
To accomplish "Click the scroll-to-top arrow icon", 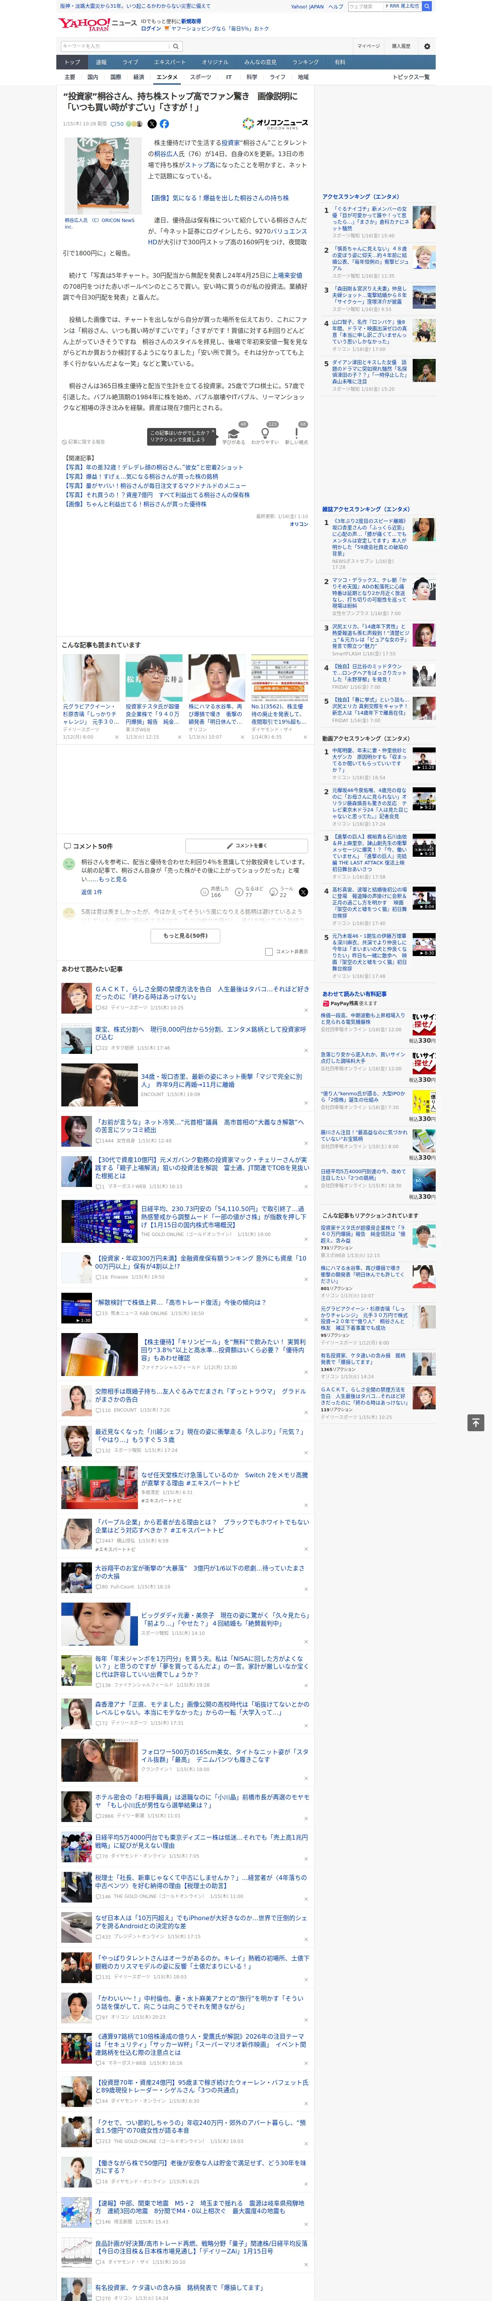I will click(x=476, y=1423).
